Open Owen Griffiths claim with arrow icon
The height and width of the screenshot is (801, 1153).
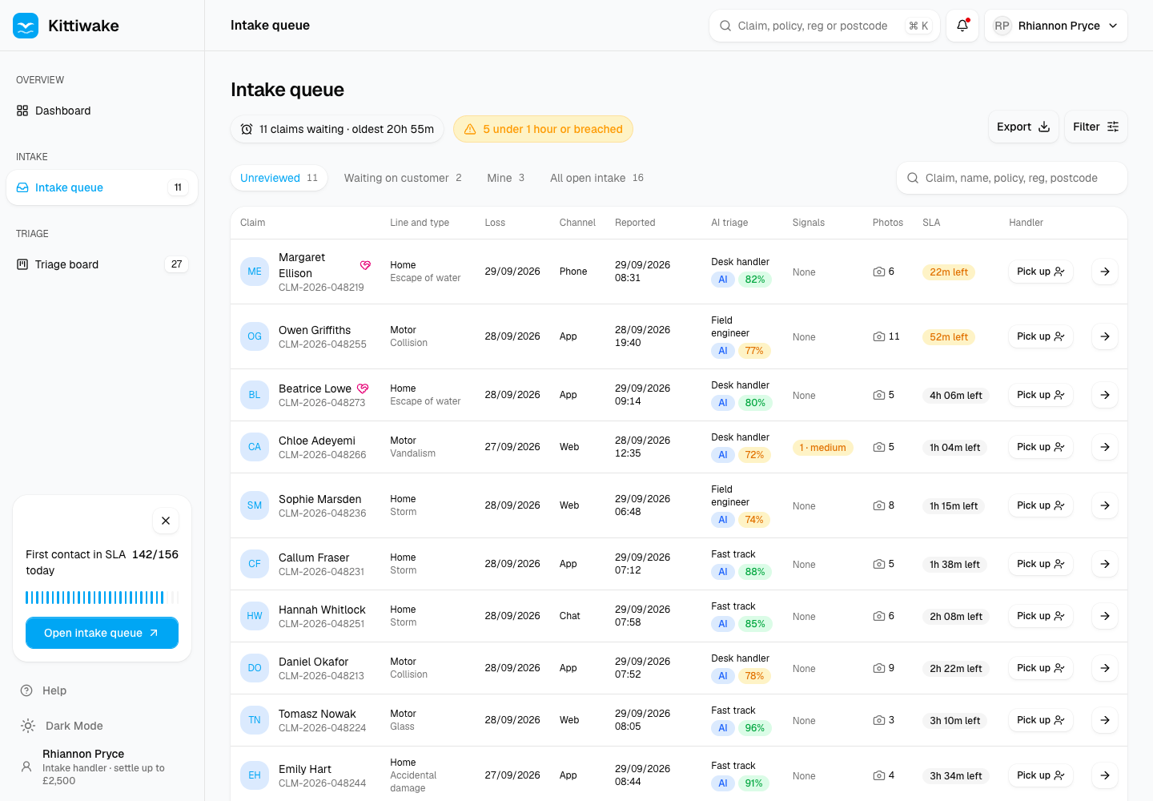(x=1105, y=336)
